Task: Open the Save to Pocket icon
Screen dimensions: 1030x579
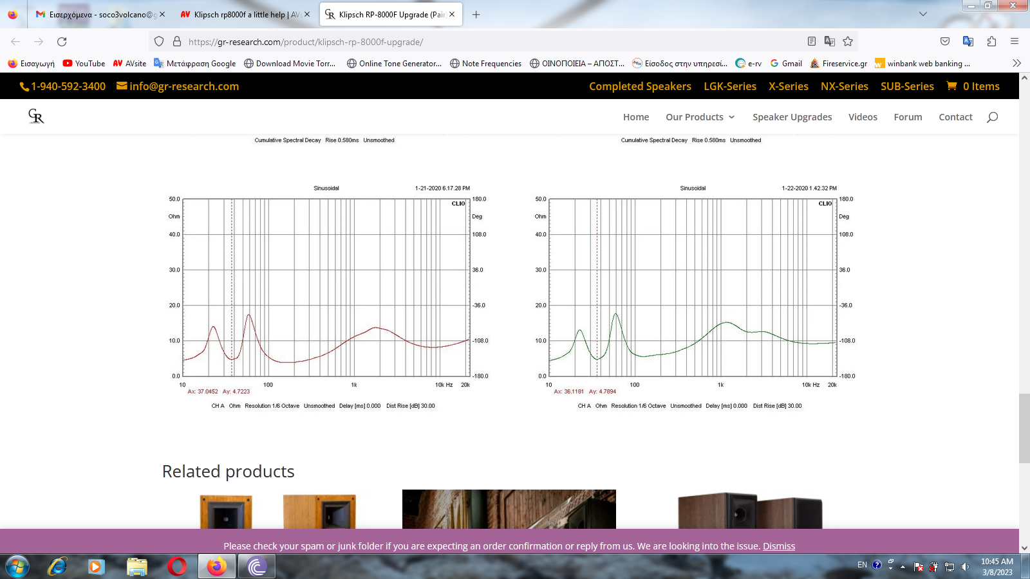Action: click(945, 42)
